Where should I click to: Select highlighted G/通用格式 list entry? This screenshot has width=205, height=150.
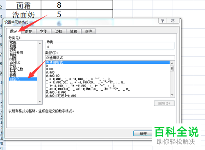(107, 63)
